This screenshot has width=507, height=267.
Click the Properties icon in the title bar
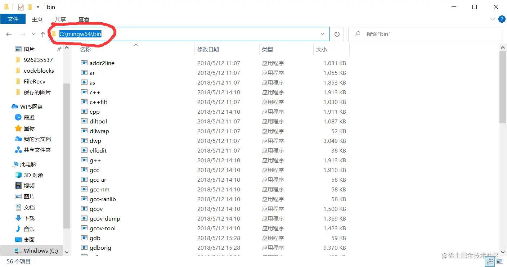point(21,7)
